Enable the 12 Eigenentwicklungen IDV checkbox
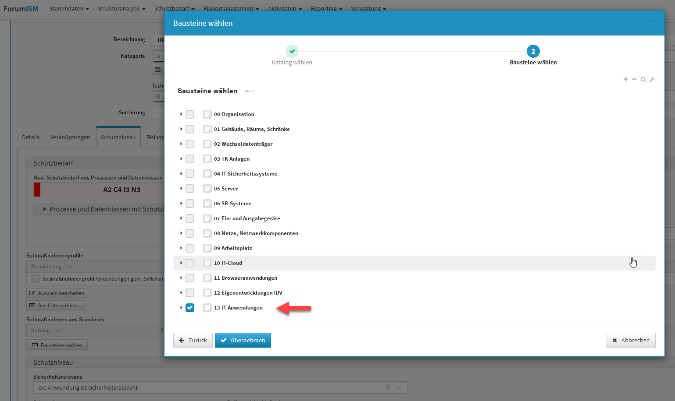The height and width of the screenshot is (401, 675). pos(190,293)
